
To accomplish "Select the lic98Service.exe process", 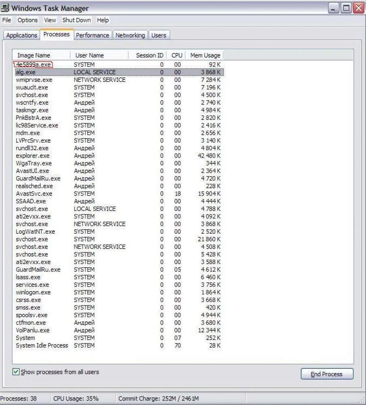I will click(x=119, y=125).
